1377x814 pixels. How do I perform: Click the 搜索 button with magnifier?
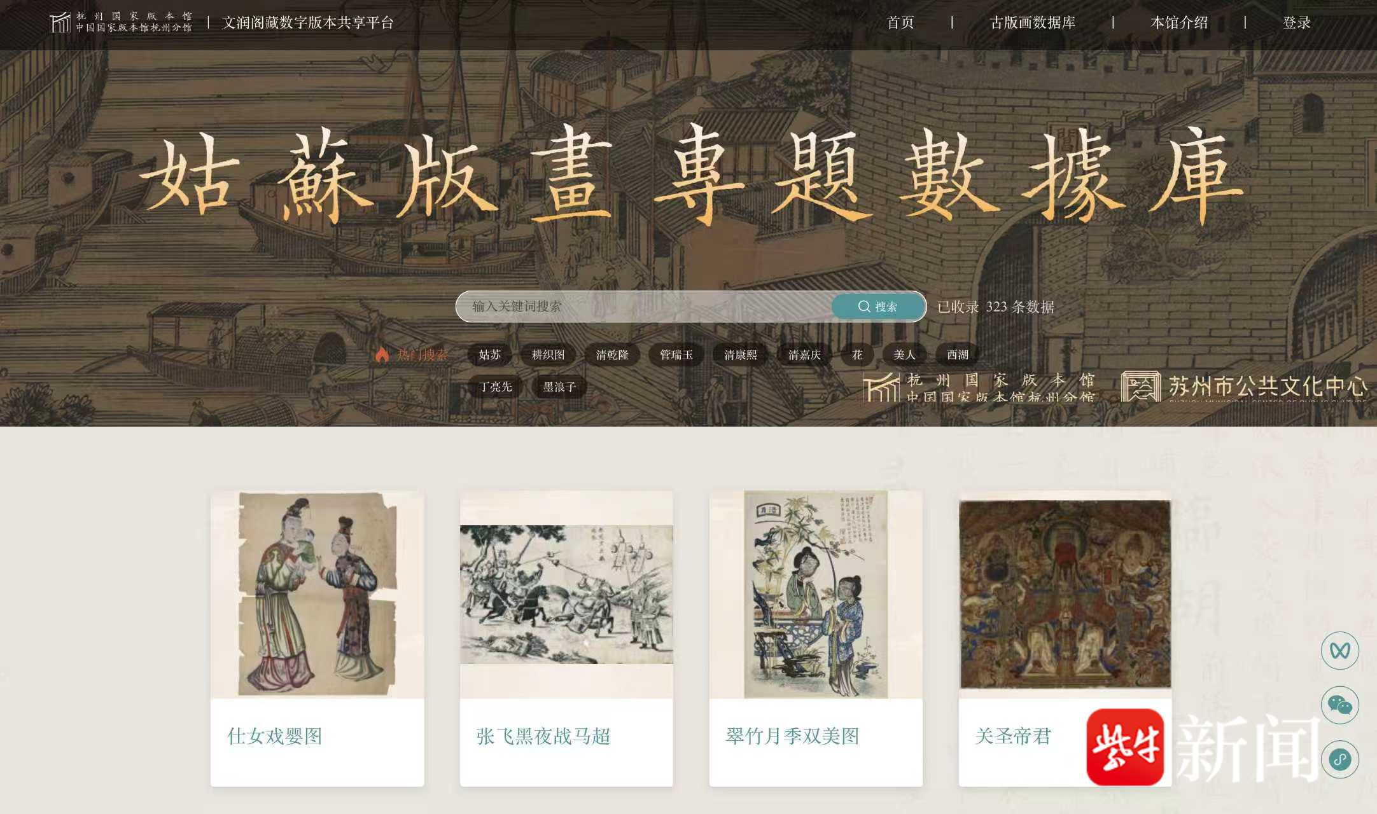878,307
